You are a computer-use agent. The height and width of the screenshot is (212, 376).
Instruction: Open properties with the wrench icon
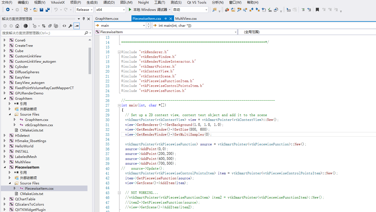70,26
